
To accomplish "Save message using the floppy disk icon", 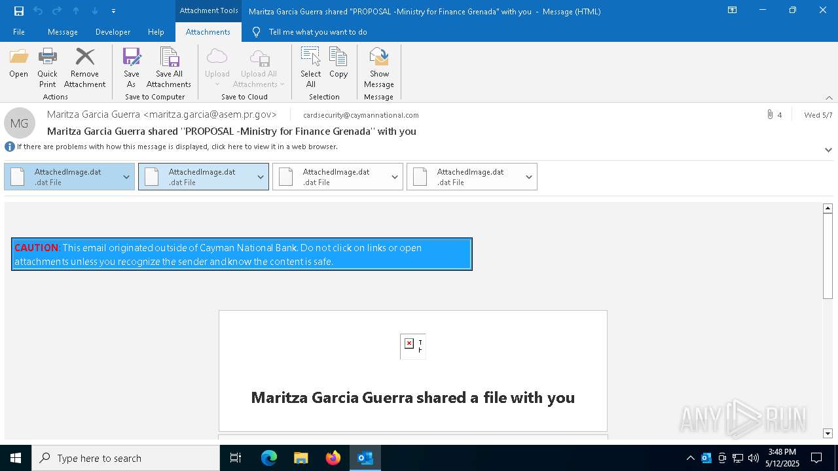I will 19,11.
